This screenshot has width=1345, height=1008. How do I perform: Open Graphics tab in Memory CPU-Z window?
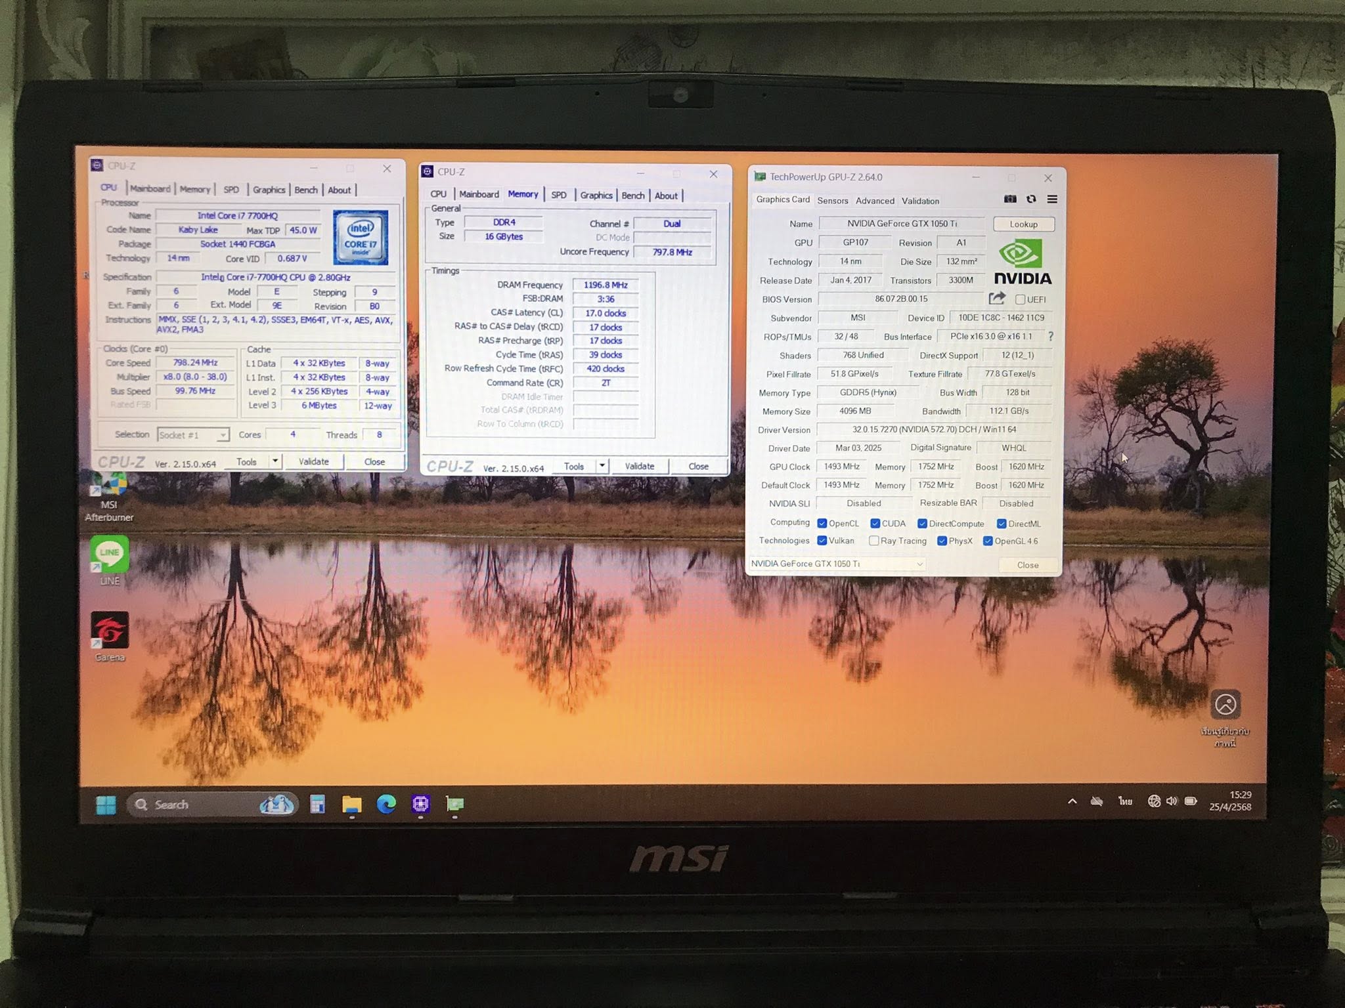[596, 195]
